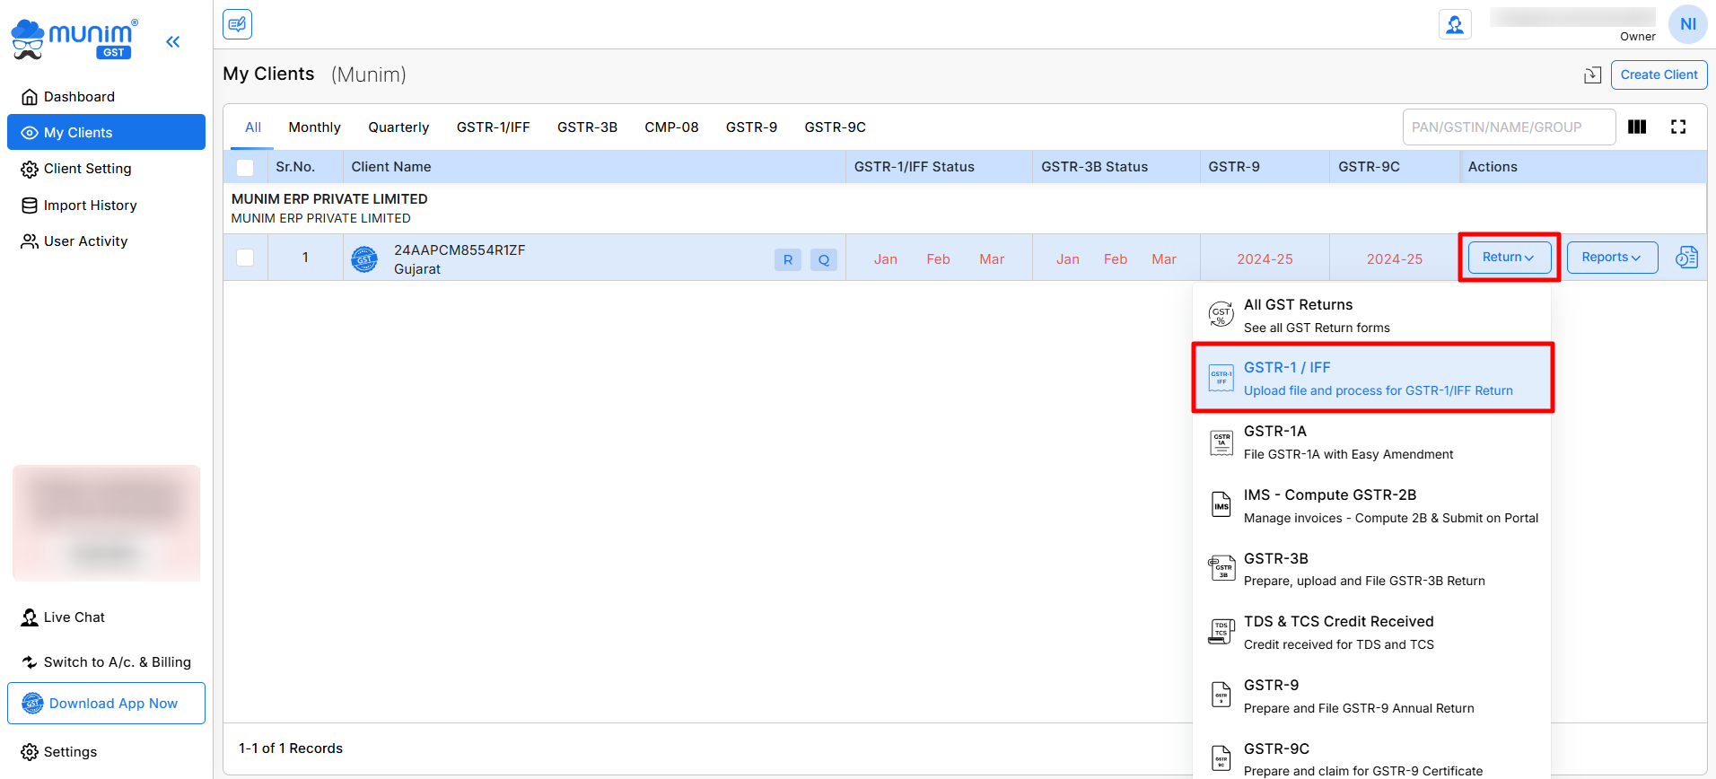Open the NI profile avatar
The height and width of the screenshot is (779, 1716).
coord(1687,24)
